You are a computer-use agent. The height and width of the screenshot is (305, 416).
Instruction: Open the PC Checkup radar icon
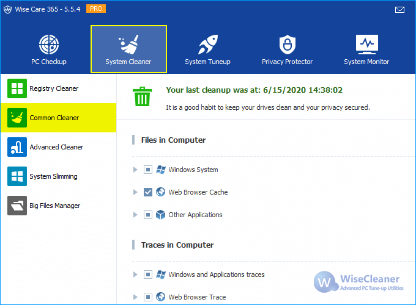pyautogui.click(x=49, y=45)
